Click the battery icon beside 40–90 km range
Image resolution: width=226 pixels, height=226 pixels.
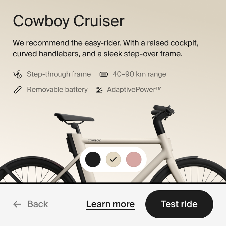(x=104, y=75)
